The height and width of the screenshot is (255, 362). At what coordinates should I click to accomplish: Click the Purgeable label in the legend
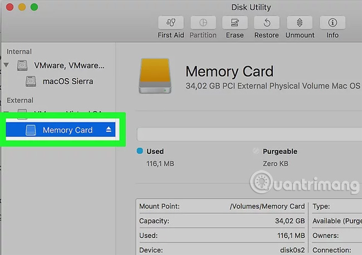coord(280,151)
